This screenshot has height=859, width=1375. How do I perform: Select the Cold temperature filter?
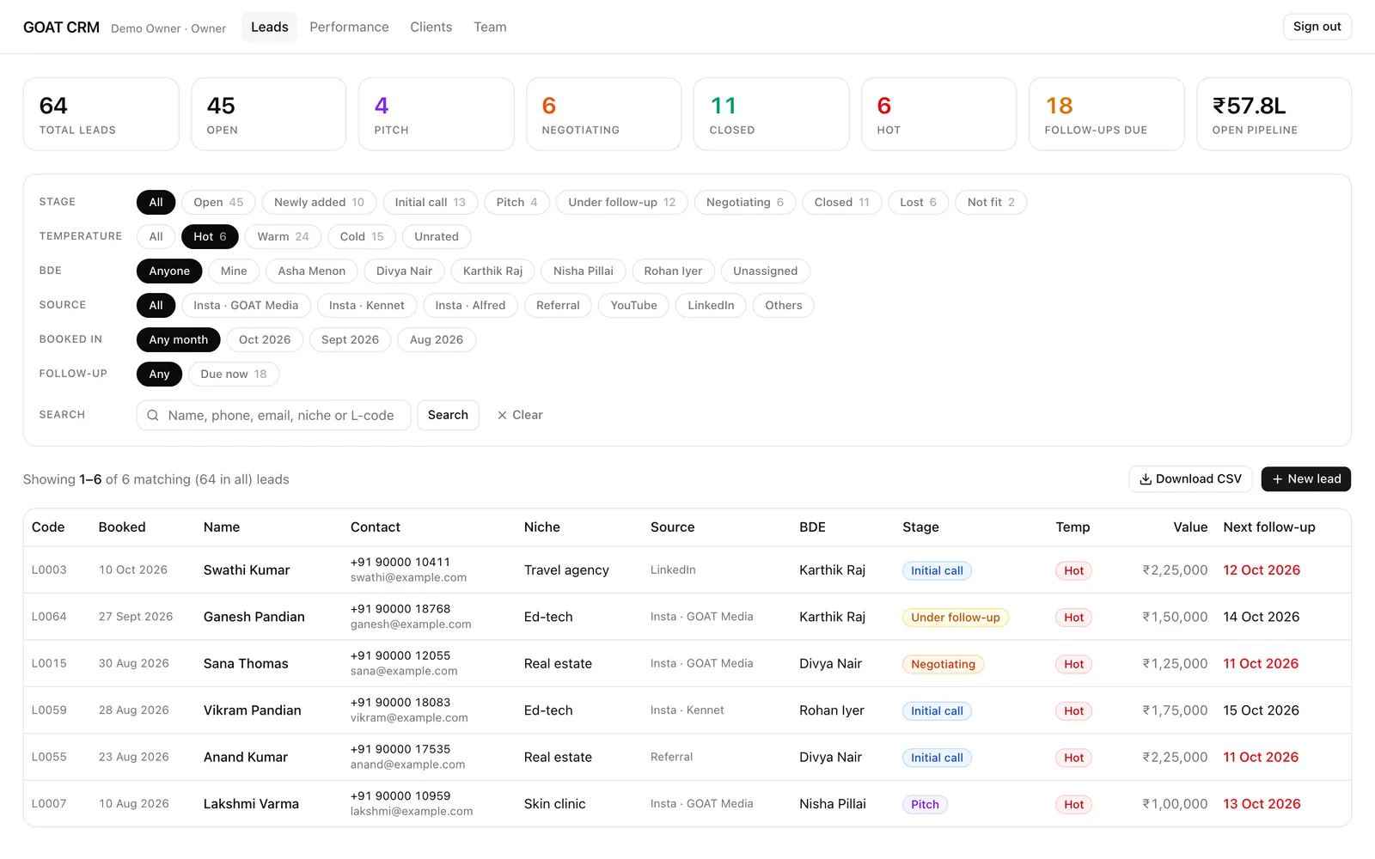362,237
